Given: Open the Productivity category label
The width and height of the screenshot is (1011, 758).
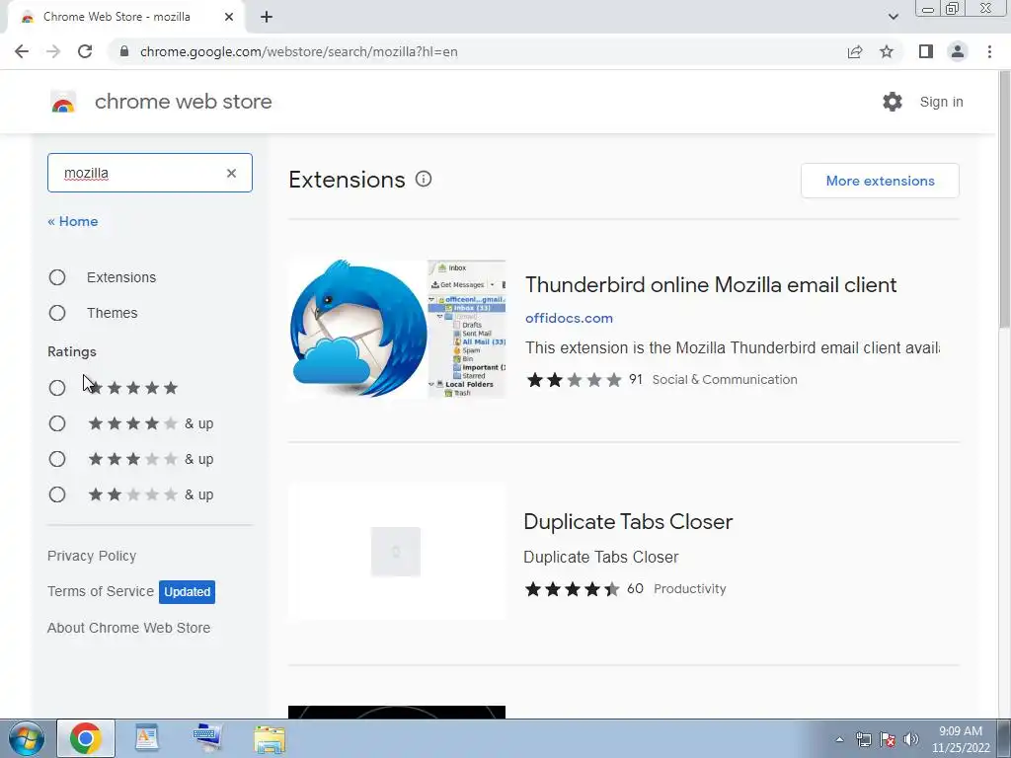Looking at the screenshot, I should pos(690,589).
